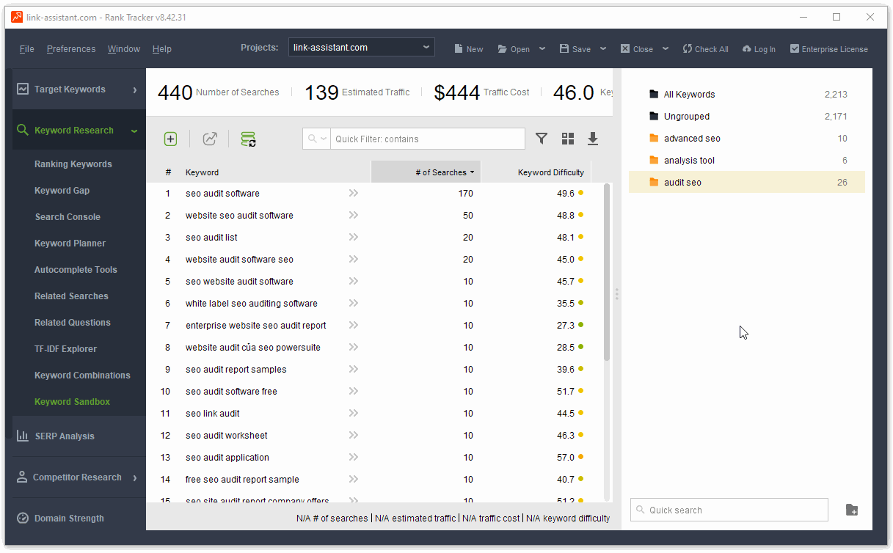Click the new folder icon beside Quick search
The image size is (893, 553).
click(852, 510)
